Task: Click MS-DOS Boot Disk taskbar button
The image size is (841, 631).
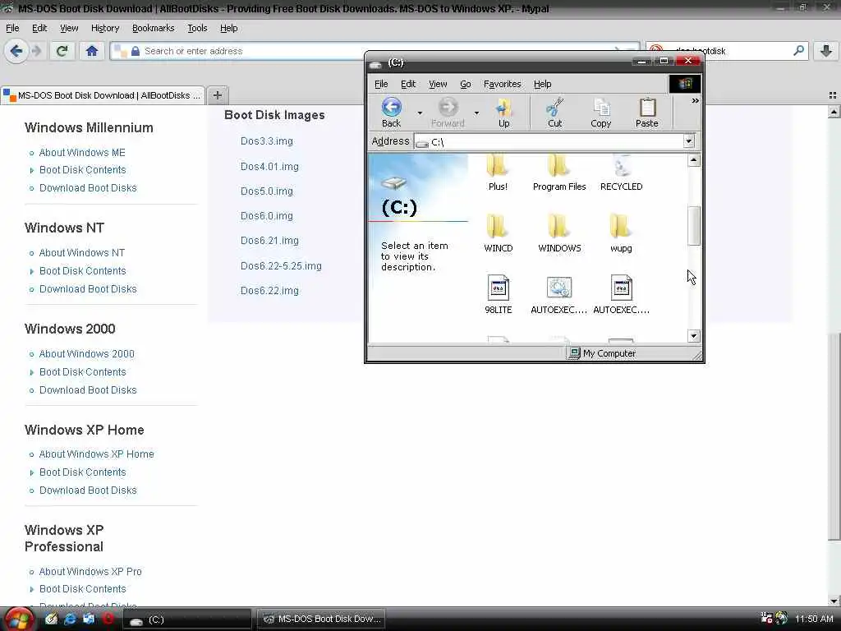Action: coord(321,619)
